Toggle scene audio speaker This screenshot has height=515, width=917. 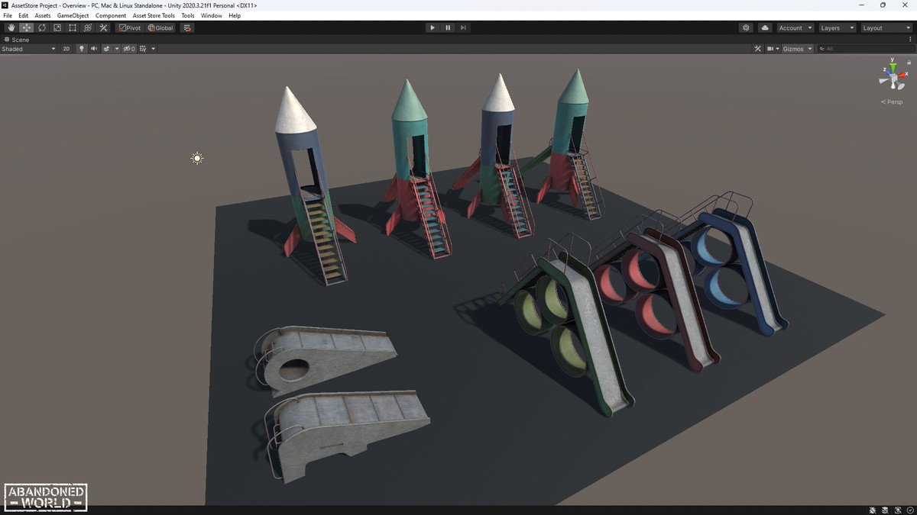94,49
